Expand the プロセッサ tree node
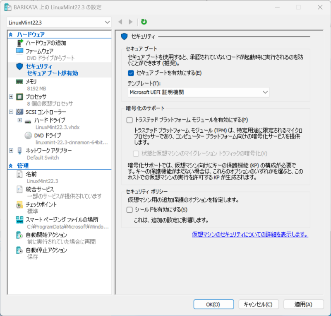 coord(11,97)
